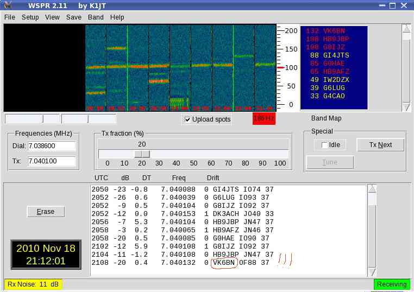The height and width of the screenshot is (292, 414).
Task: Enable the Idle checkbox
Action: point(324,145)
